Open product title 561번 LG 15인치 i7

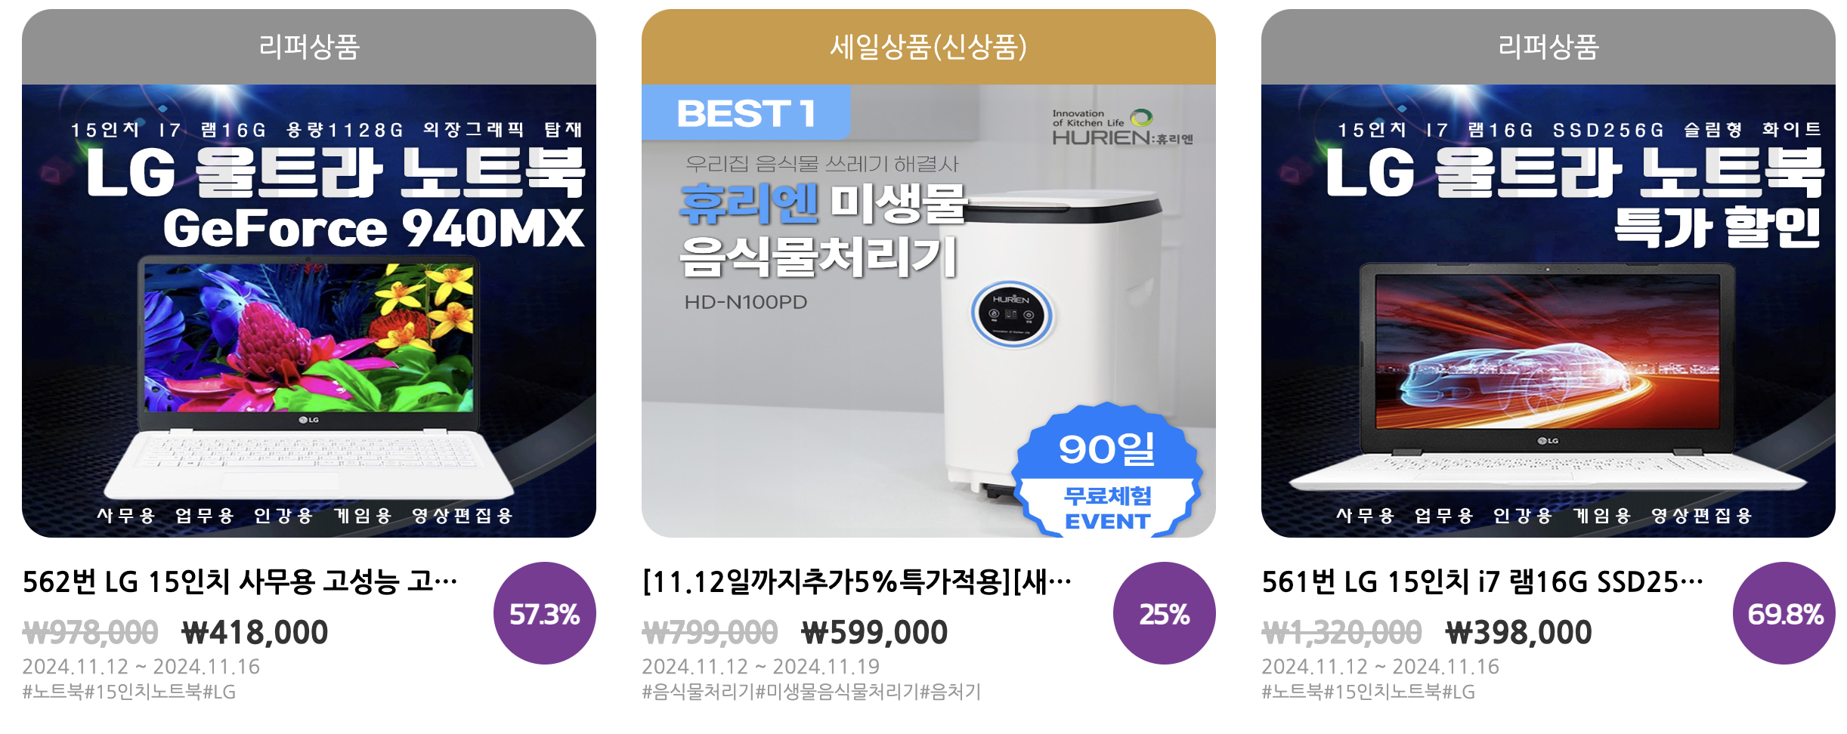point(1483,581)
